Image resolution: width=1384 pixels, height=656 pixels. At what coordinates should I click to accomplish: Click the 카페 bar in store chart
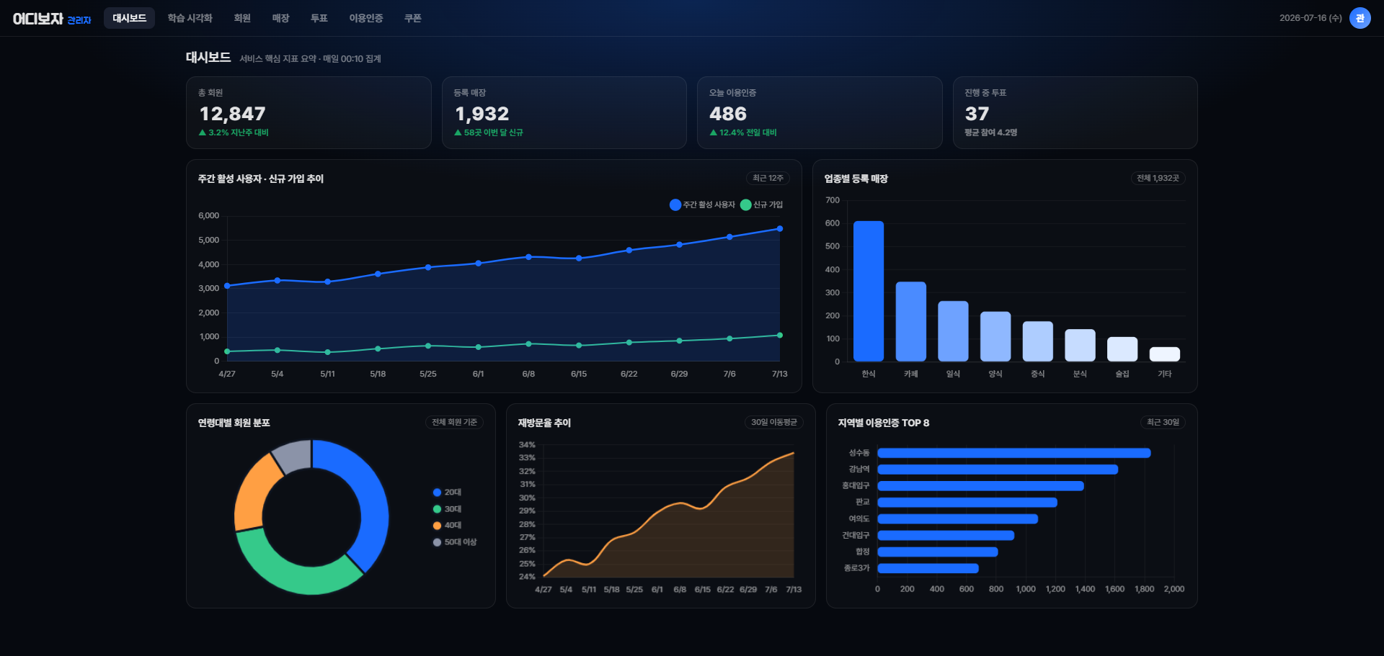click(911, 321)
